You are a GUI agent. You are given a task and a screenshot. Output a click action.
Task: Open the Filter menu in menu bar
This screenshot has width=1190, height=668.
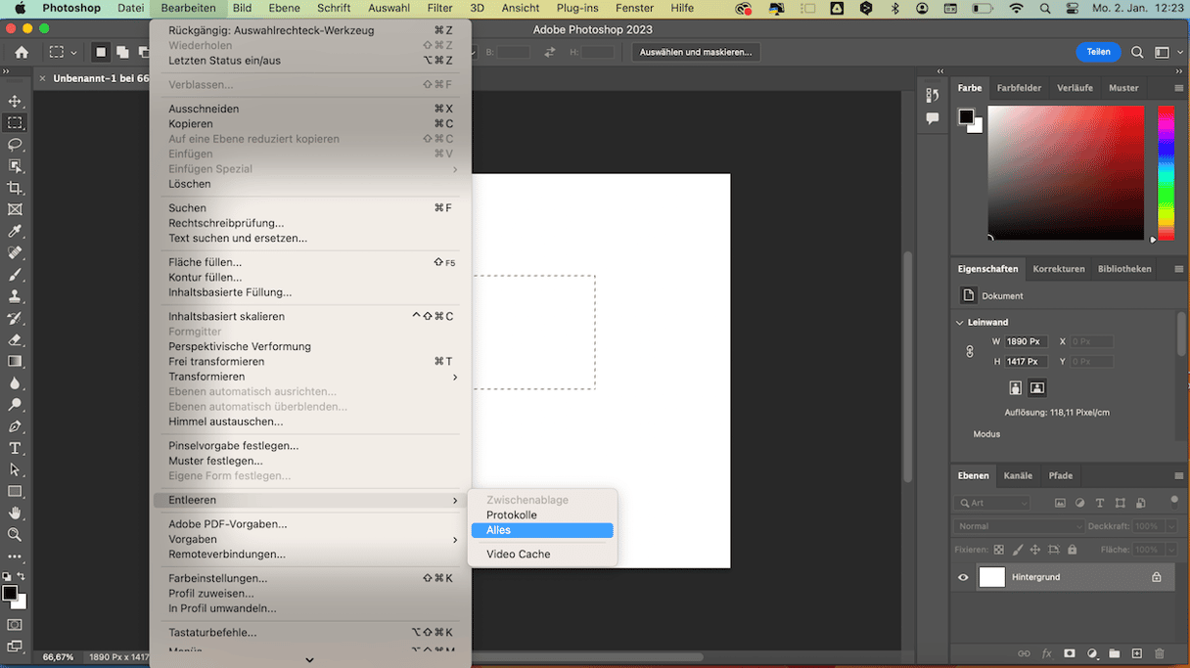439,8
